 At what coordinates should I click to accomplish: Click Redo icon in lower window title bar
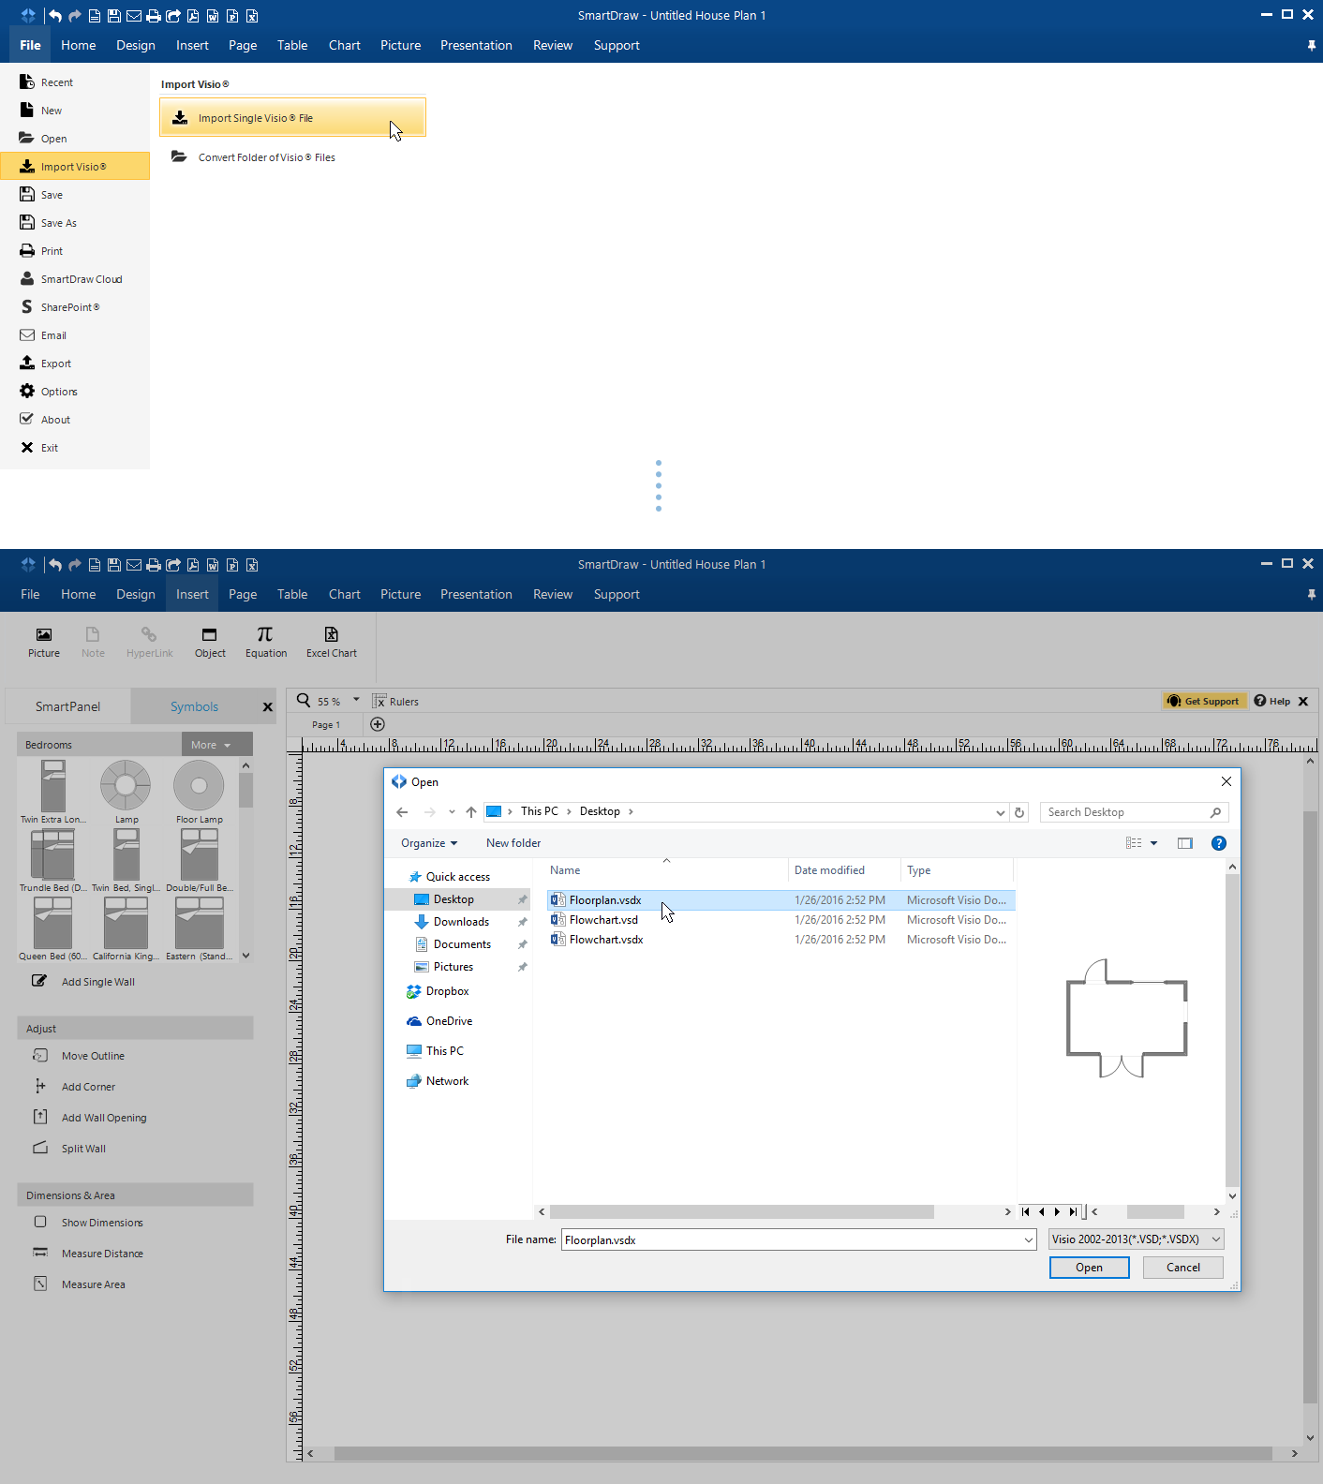[75, 565]
